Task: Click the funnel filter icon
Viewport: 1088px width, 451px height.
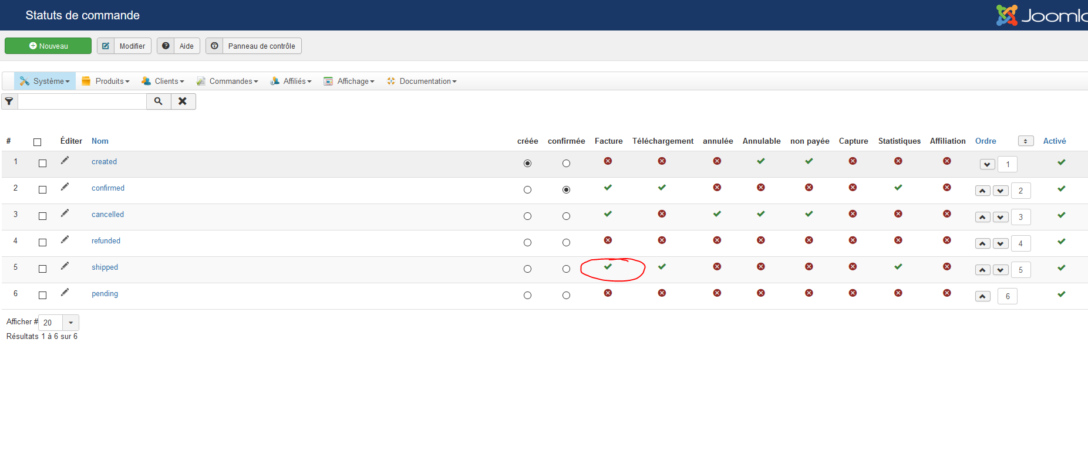Action: click(9, 101)
